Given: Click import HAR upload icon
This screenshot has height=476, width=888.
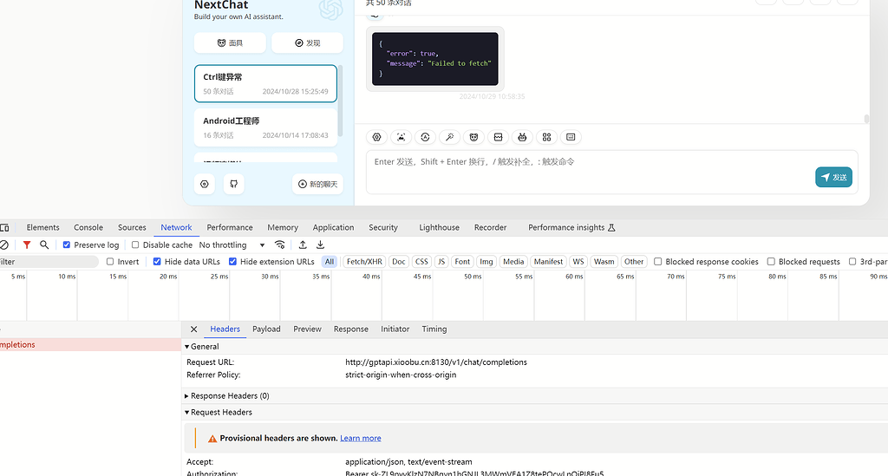Looking at the screenshot, I should [x=303, y=245].
